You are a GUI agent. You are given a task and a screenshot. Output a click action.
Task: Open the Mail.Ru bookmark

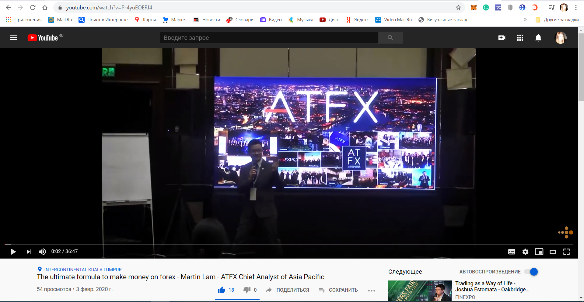[x=60, y=20]
